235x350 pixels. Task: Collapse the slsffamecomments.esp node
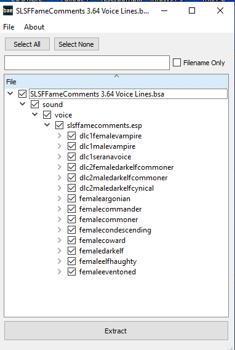tap(47, 125)
